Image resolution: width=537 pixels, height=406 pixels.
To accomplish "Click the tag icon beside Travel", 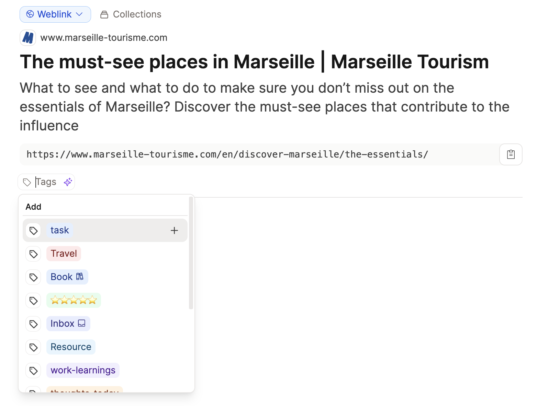I will click(33, 254).
